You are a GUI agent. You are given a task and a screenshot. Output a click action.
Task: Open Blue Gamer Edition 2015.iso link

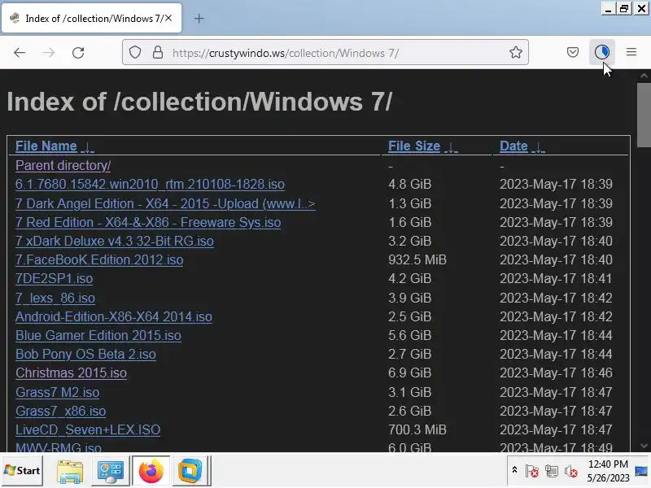click(98, 335)
